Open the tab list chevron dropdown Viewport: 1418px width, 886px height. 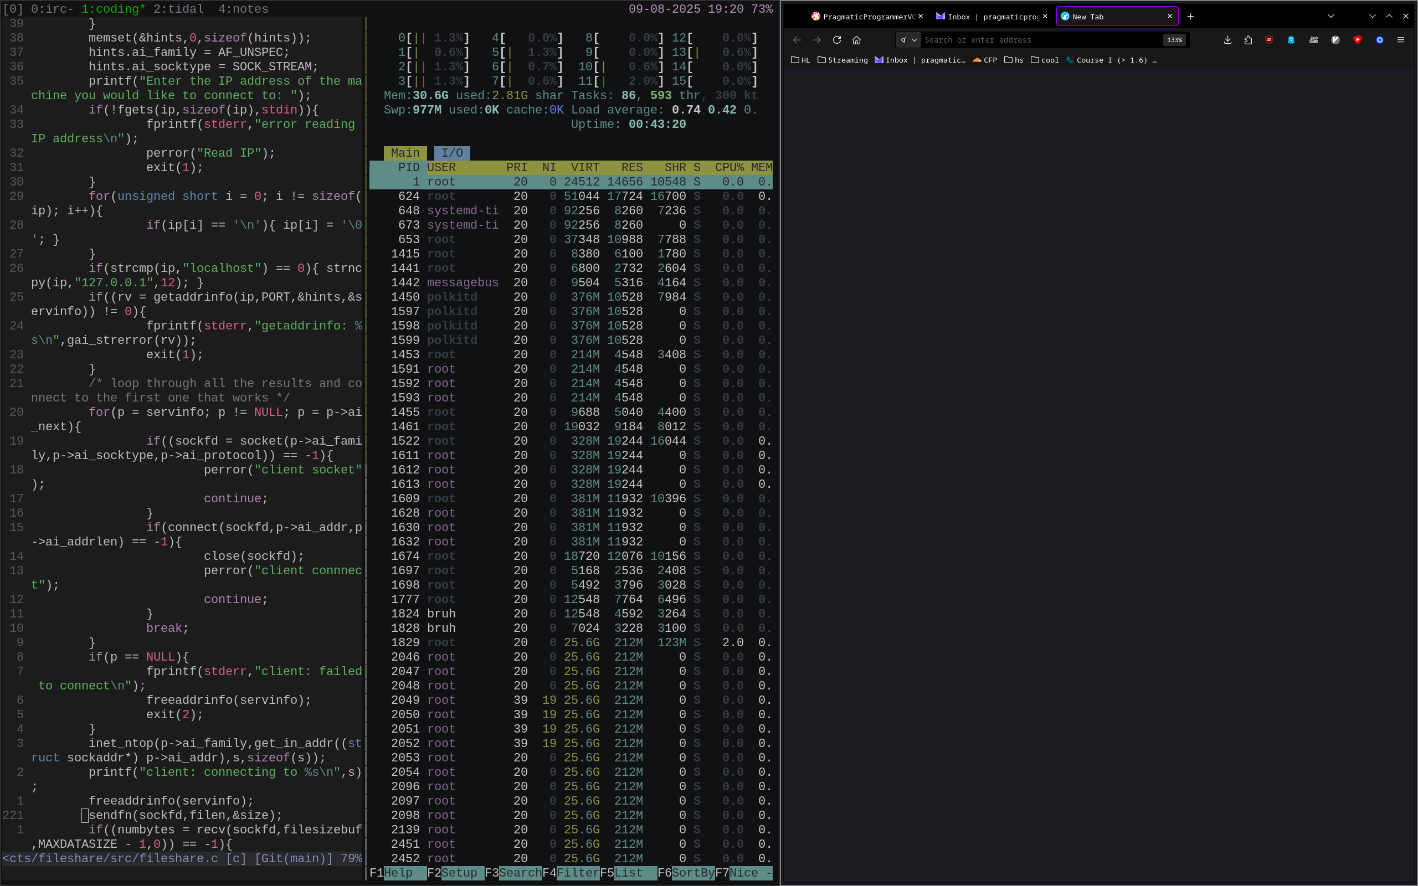[1331, 16]
